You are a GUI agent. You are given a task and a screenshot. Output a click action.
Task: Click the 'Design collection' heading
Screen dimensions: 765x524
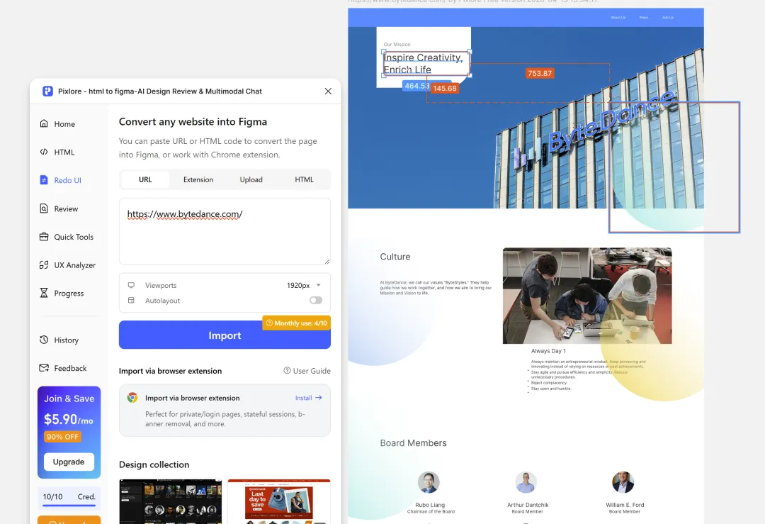(154, 465)
